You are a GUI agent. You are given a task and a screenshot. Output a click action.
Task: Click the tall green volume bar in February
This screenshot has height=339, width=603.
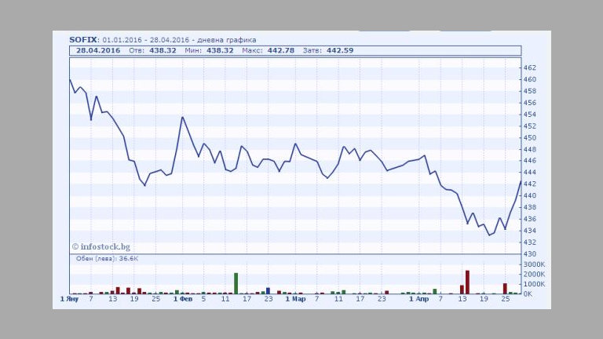[x=236, y=283]
